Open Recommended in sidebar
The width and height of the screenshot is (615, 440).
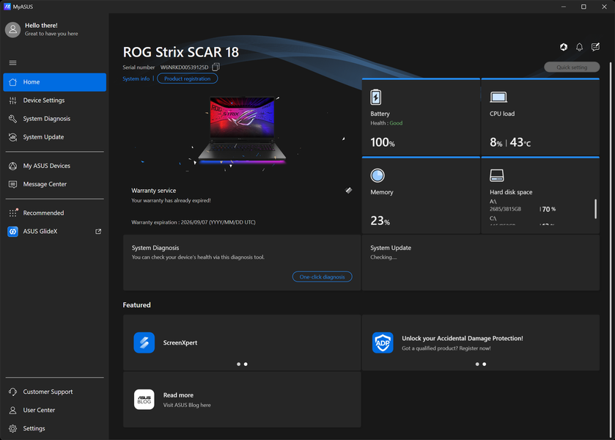pos(54,213)
